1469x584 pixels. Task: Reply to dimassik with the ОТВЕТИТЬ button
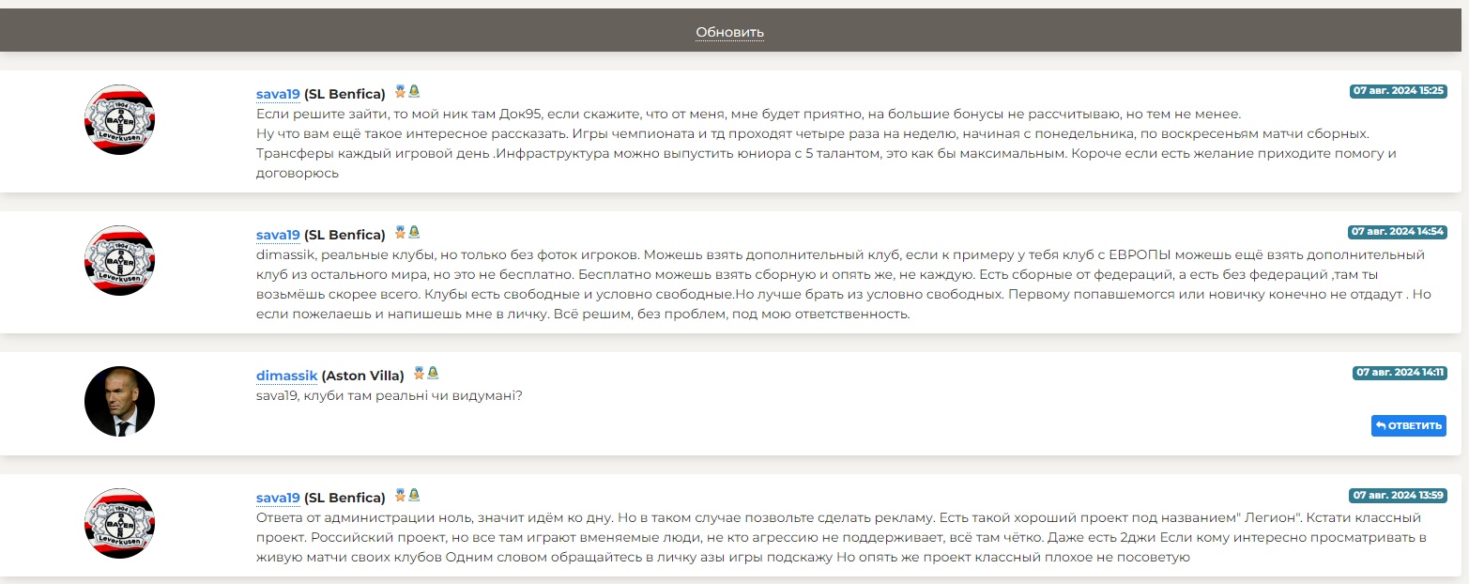(x=1408, y=425)
